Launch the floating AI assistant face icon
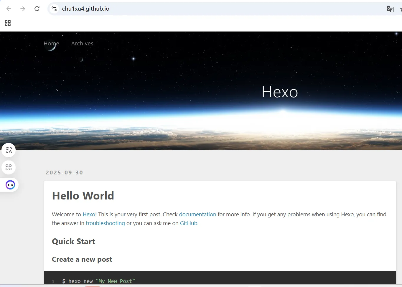Screen dimensions: 402x287 (10, 185)
